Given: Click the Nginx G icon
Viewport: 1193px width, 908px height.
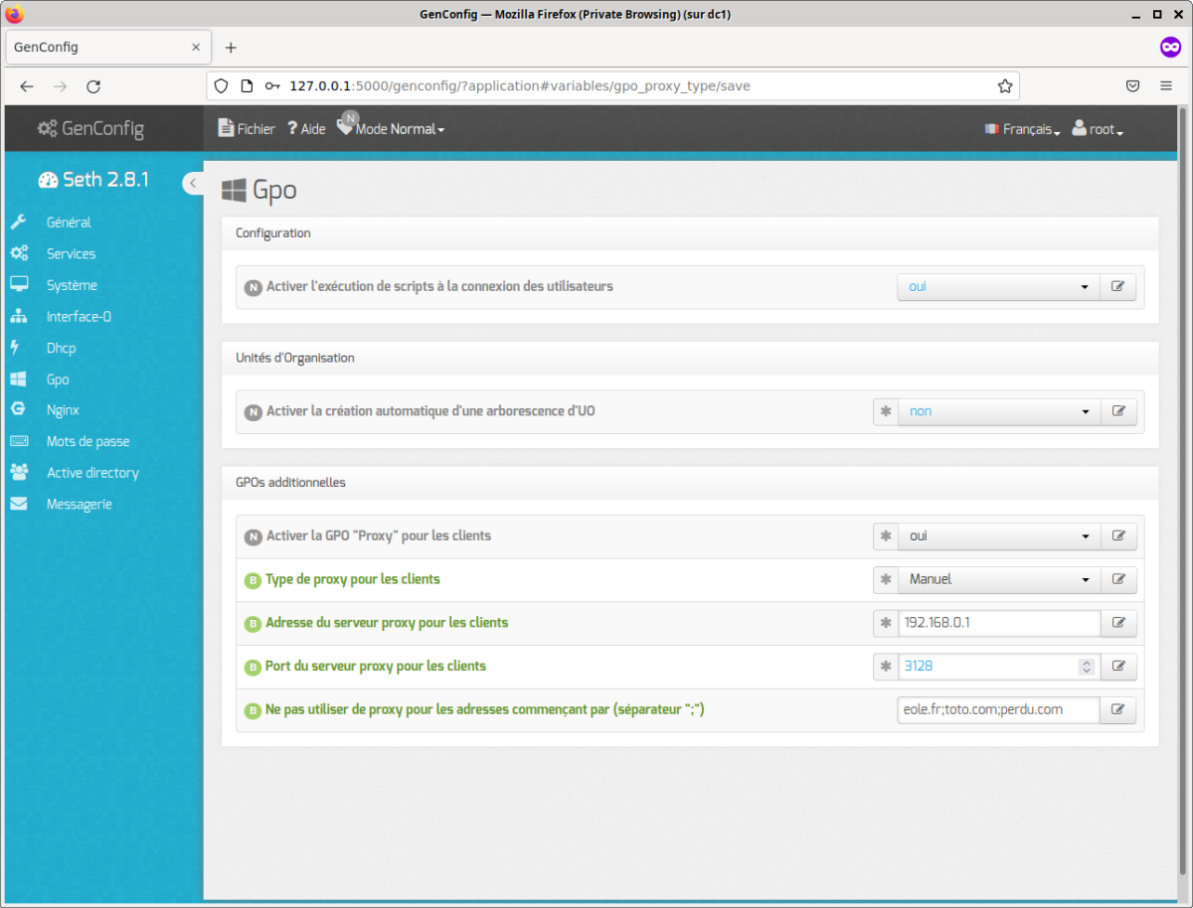Looking at the screenshot, I should 17,409.
